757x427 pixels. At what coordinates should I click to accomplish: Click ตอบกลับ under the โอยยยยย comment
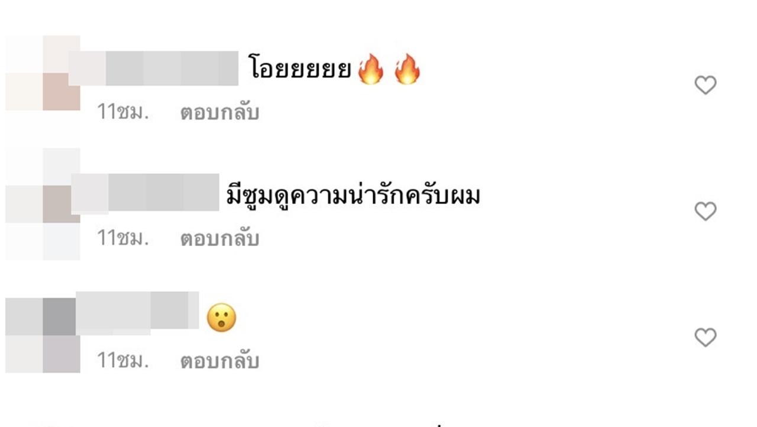pyautogui.click(x=219, y=112)
